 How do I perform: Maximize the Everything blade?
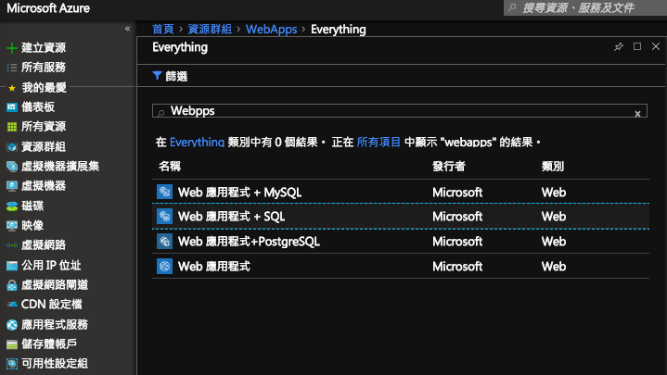[x=637, y=46]
